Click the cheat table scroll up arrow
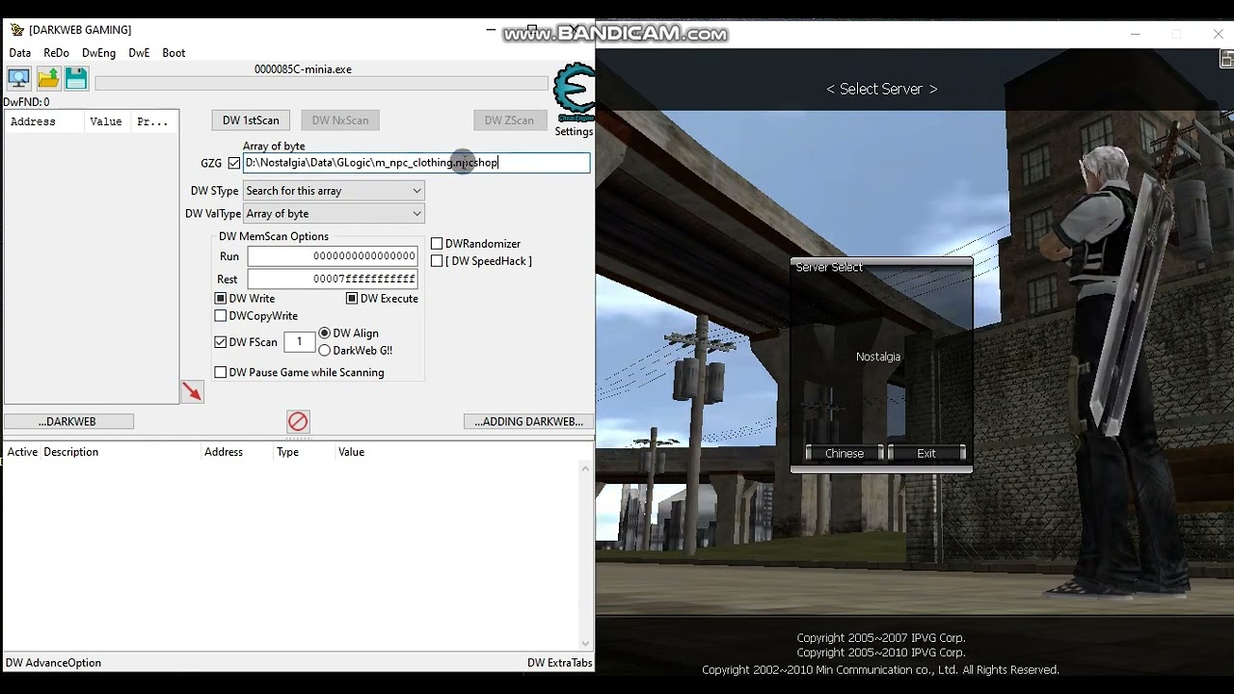The height and width of the screenshot is (694, 1234). [x=585, y=469]
